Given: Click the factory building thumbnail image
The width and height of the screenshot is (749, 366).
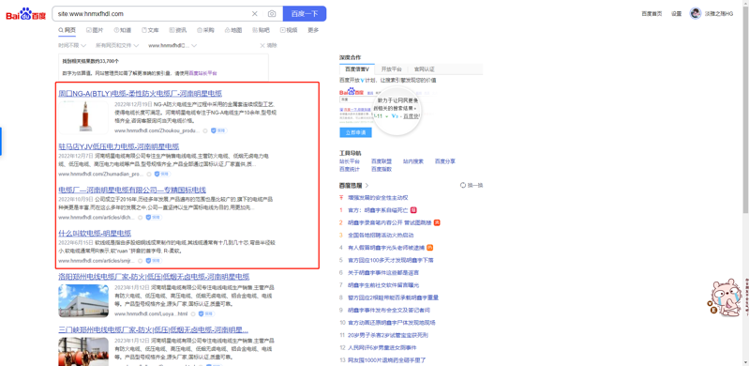Looking at the screenshot, I should click(x=83, y=301).
